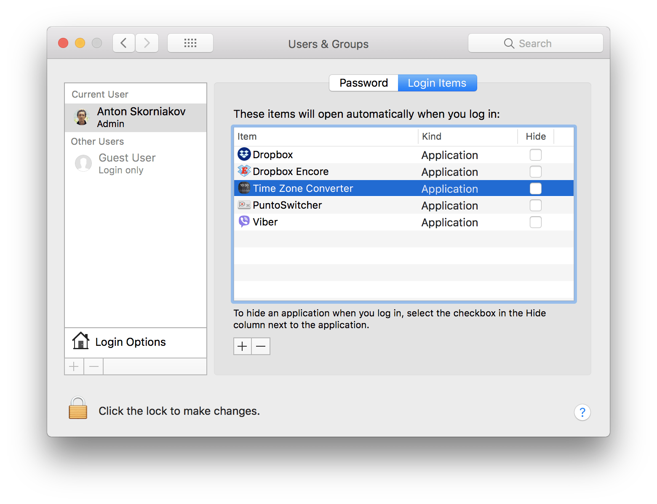Click the Viber application icon
The image size is (657, 504).
click(243, 222)
